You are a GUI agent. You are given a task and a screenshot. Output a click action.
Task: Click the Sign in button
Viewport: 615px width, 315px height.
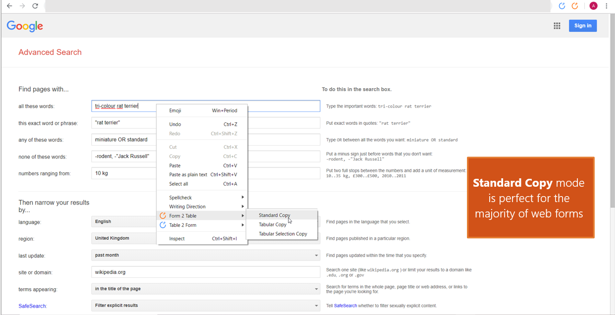coord(582,26)
